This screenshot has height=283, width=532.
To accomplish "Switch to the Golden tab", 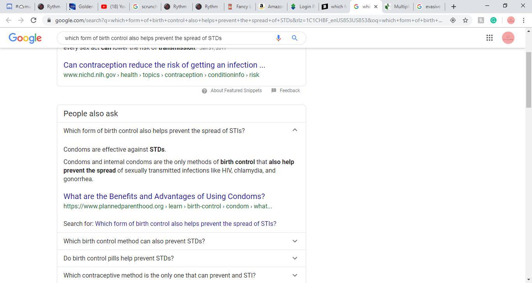I will pyautogui.click(x=81, y=7).
